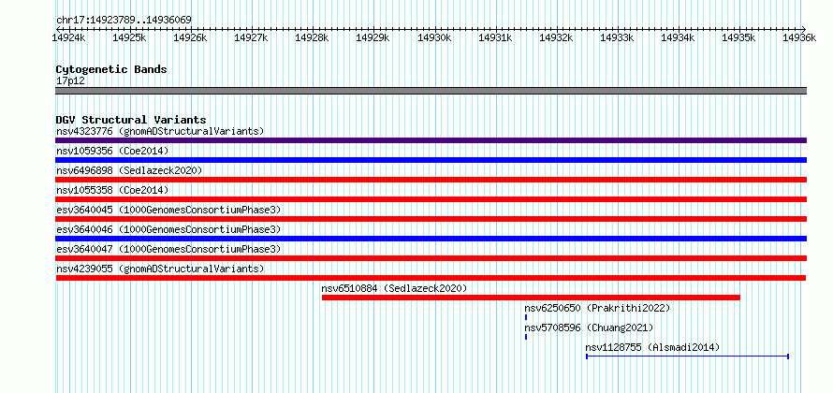
Task: Click the nsv5708596 (Chuang2021) label
Action: tap(589, 327)
